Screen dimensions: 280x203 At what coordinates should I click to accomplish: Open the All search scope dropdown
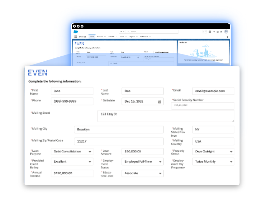(x=122, y=32)
